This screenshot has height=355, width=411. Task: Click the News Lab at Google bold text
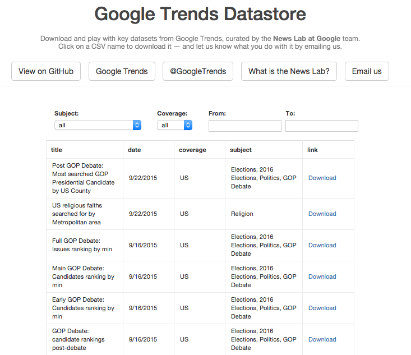307,39
